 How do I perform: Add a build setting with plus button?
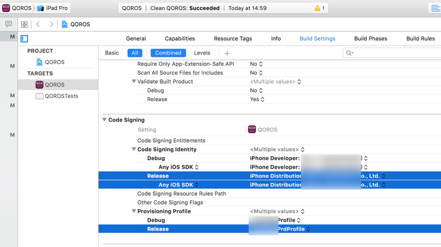pyautogui.click(x=227, y=53)
